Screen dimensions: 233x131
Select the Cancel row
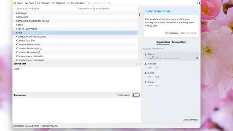pyautogui.click(x=75, y=25)
